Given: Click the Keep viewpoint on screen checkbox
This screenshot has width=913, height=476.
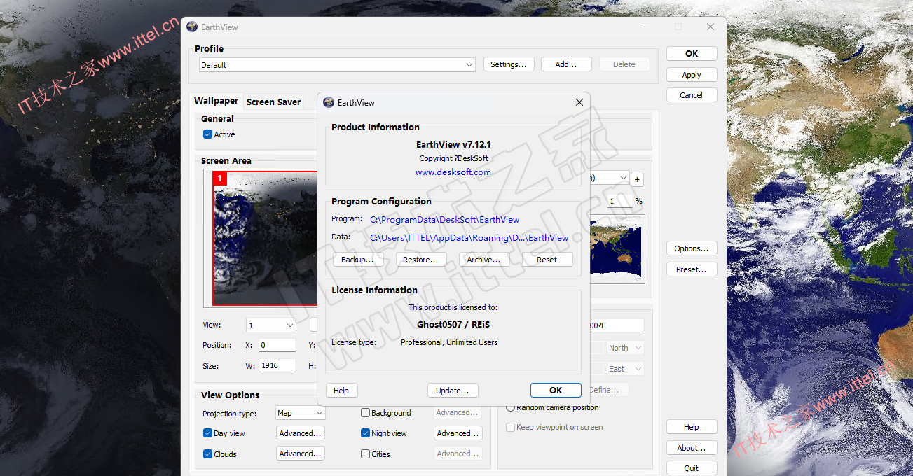Looking at the screenshot, I should pyautogui.click(x=511, y=427).
